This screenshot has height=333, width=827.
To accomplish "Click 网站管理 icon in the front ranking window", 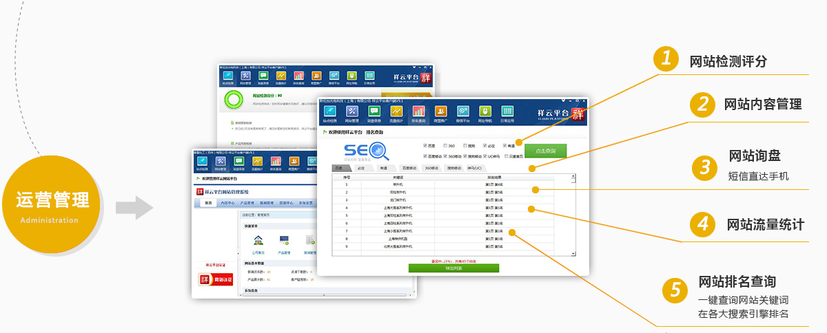I will (352, 113).
